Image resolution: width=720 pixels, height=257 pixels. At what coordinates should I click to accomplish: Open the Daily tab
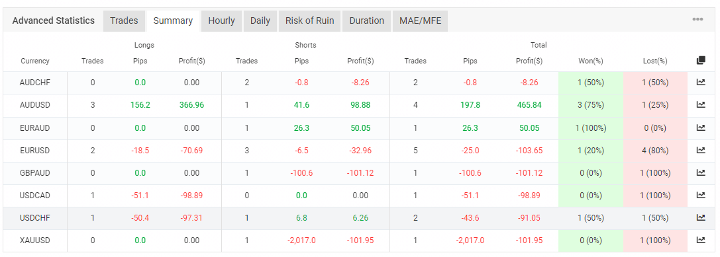(260, 21)
